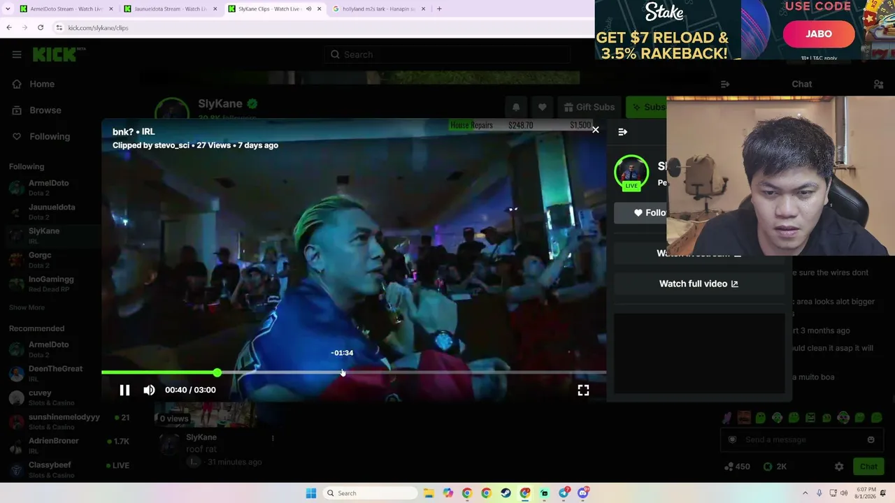Open Telegram from the taskbar
Screen dimensions: 895x503
tap(564, 493)
